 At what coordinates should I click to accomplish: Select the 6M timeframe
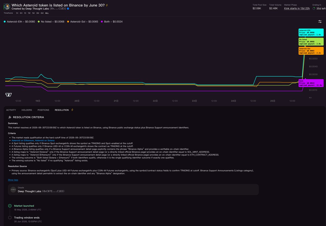pos(42,13)
